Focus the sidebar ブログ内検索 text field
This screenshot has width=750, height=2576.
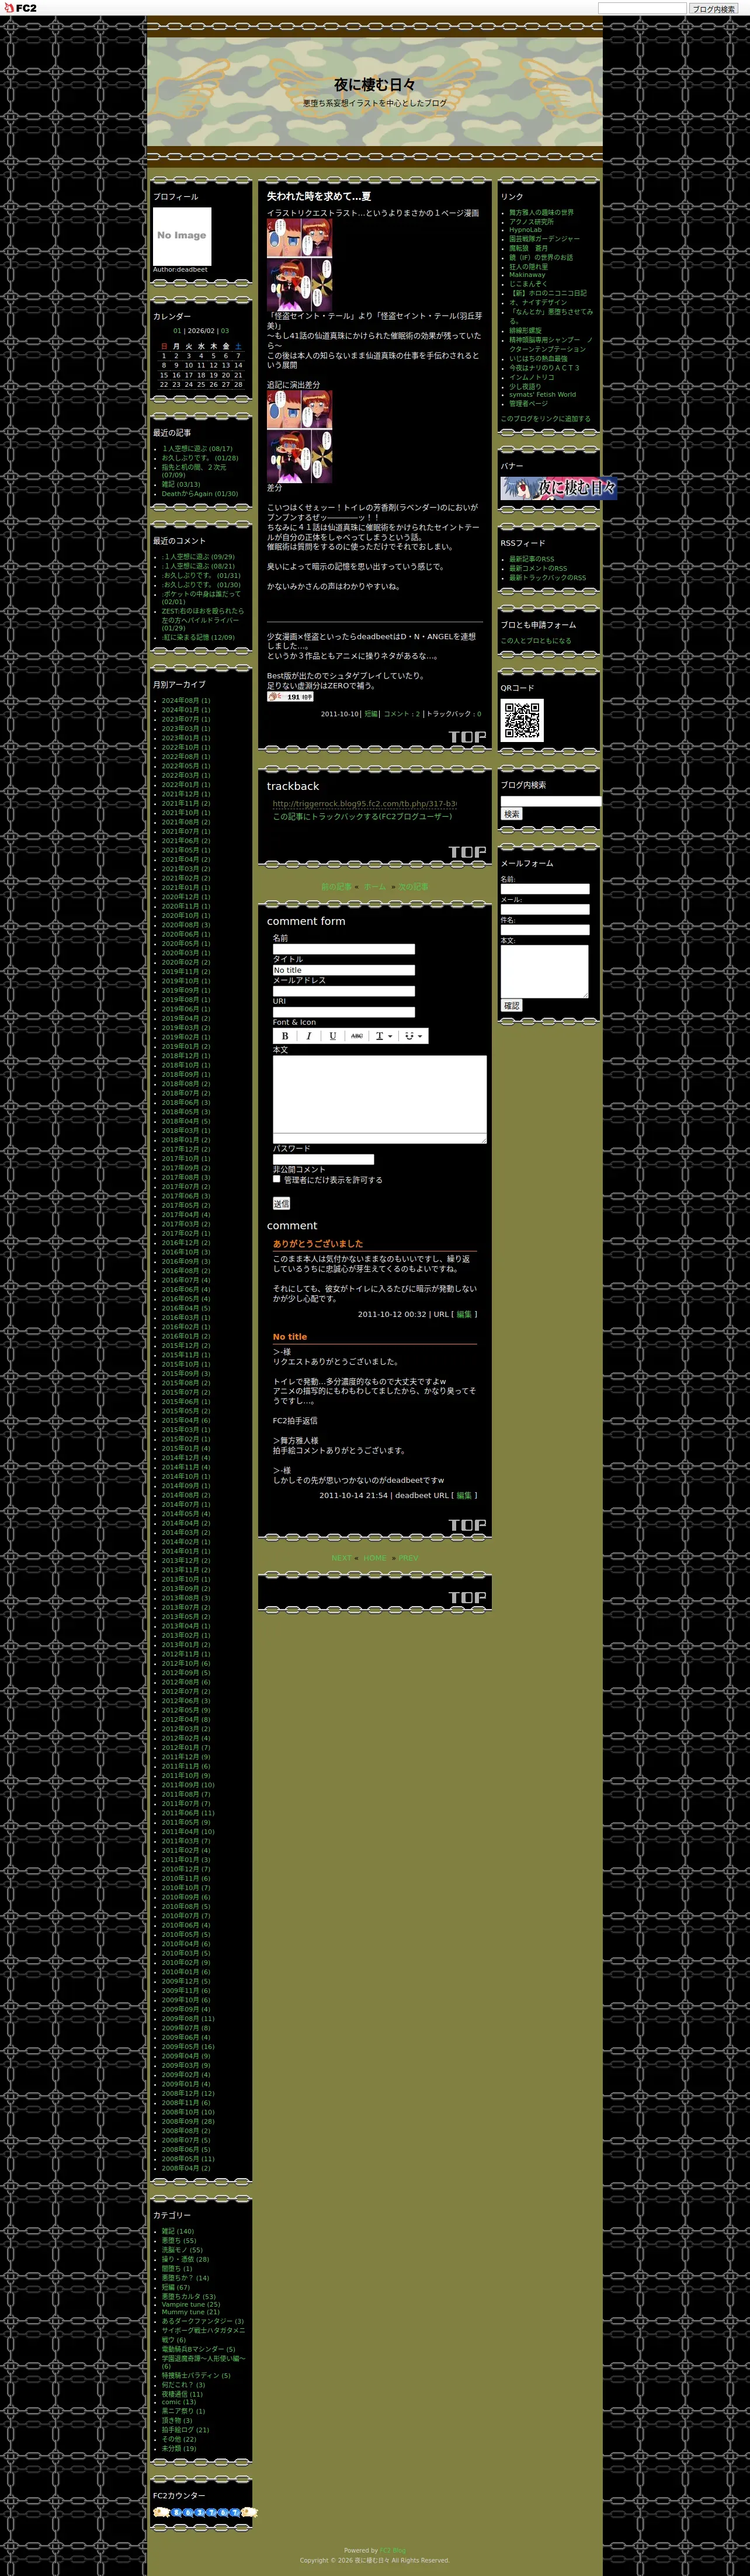click(551, 801)
